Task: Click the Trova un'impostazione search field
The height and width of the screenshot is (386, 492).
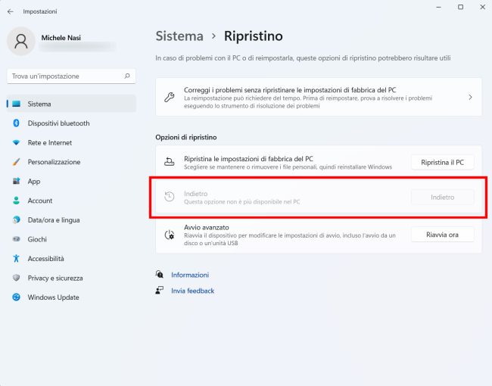Action: pyautogui.click(x=71, y=76)
